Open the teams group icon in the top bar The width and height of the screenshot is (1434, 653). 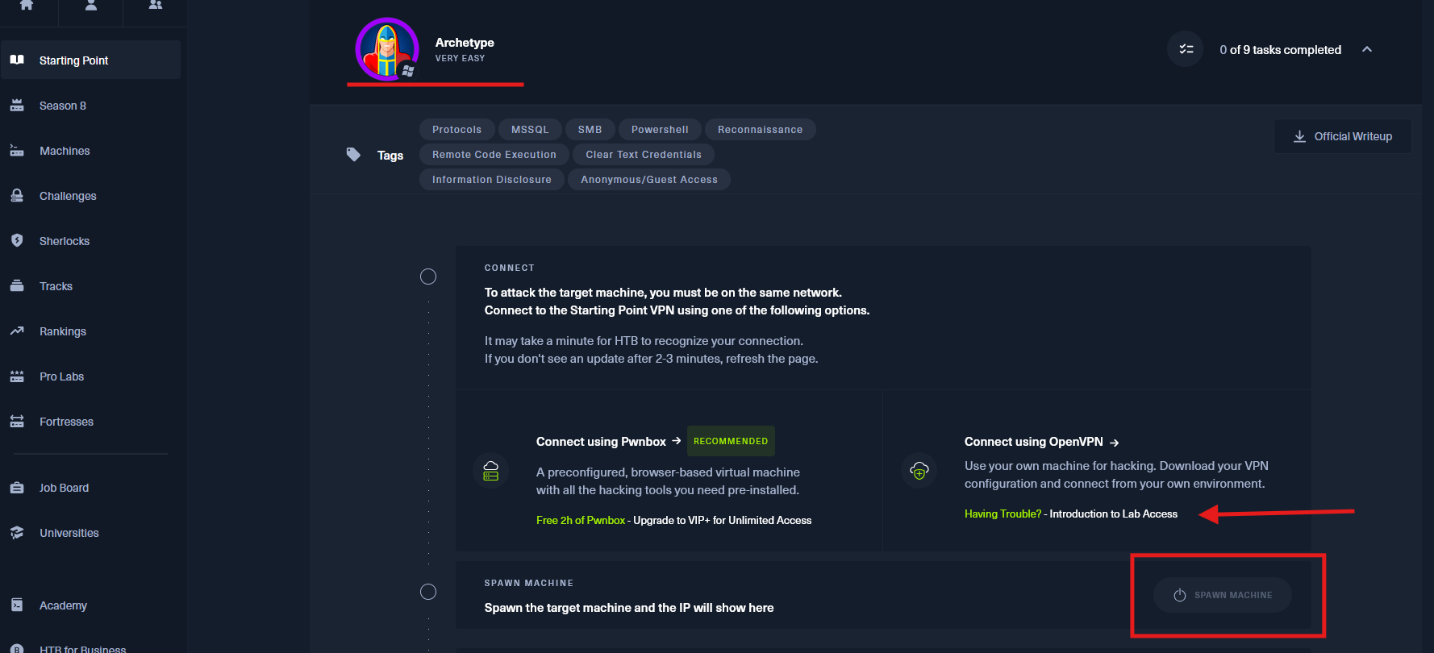pyautogui.click(x=156, y=5)
